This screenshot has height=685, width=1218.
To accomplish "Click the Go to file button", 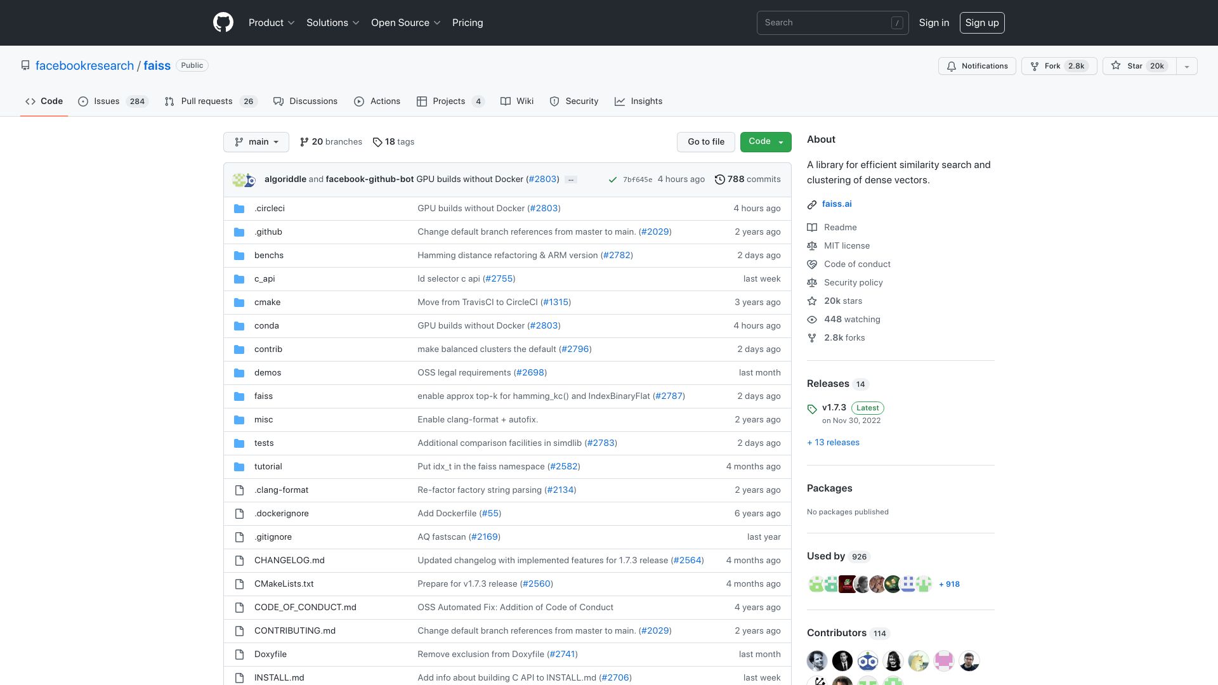I will pyautogui.click(x=706, y=142).
